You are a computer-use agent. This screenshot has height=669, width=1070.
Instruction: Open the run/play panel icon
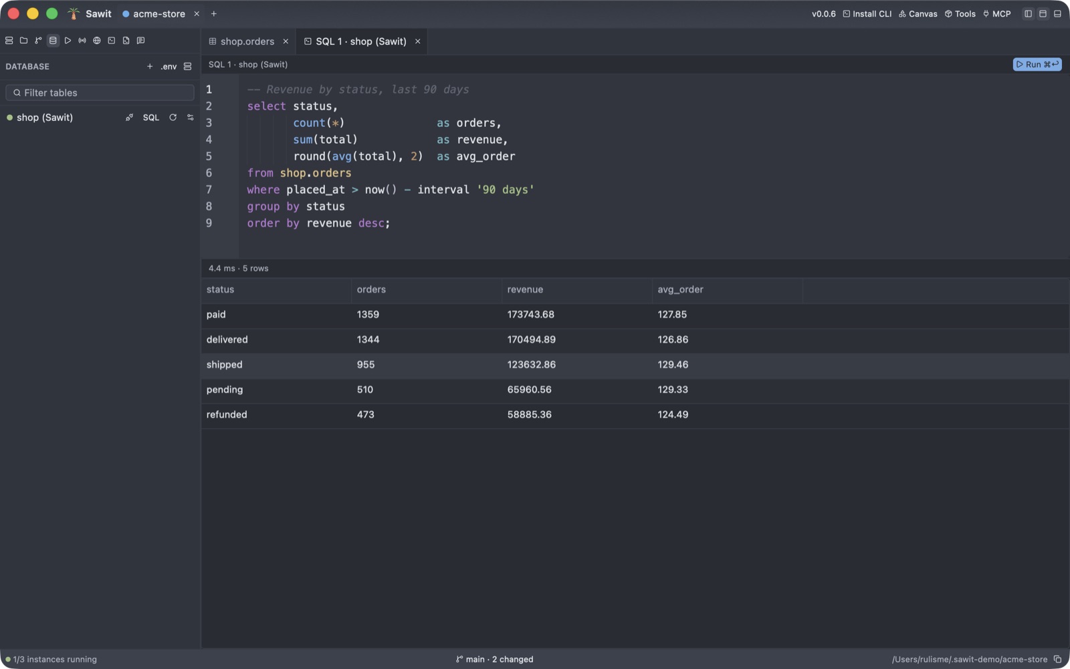click(68, 41)
